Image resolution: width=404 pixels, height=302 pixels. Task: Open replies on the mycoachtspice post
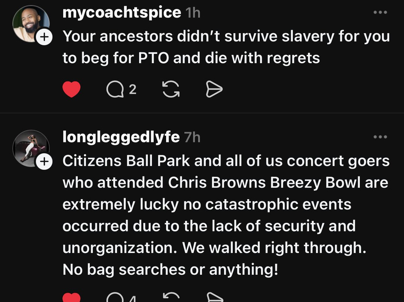114,90
